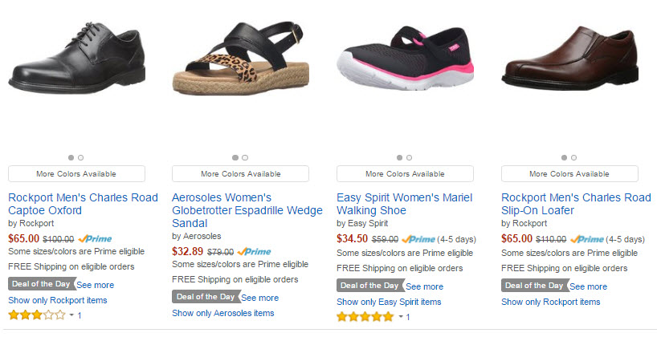Select second image dot for Easy Spirit shoe
This screenshot has width=657, height=337.
pyautogui.click(x=410, y=157)
